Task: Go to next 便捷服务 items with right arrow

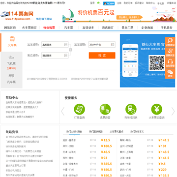Action: point(173,112)
